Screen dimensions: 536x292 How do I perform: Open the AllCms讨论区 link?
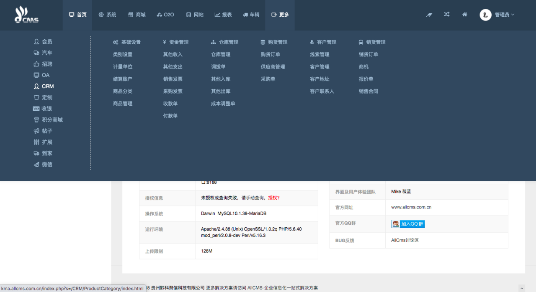(x=405, y=241)
